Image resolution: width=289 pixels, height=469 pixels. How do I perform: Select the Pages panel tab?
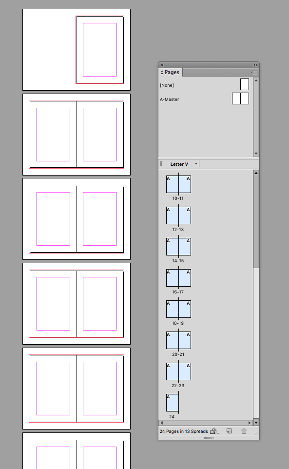click(170, 72)
